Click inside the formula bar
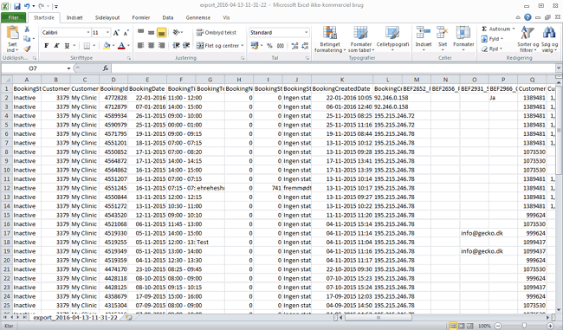 [x=333, y=68]
